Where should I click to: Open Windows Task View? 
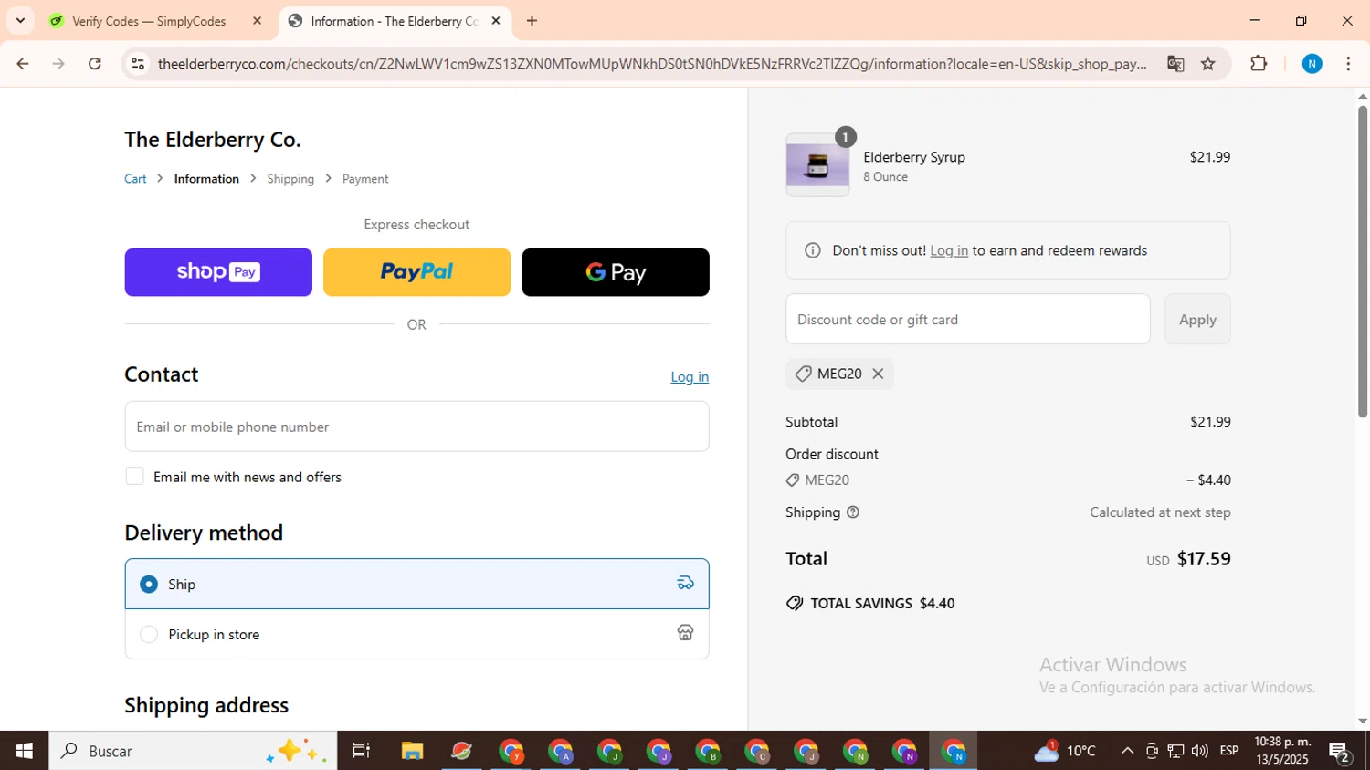tap(362, 751)
